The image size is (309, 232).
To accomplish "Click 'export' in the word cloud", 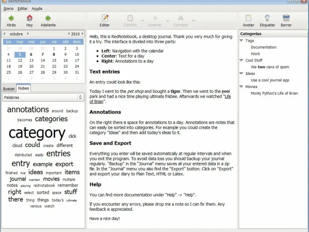I will (64, 164).
